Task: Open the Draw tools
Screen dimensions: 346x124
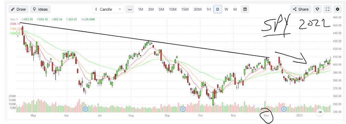Action: point(19,9)
